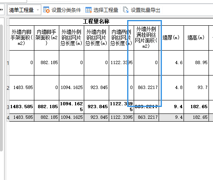Click cell 1122.3395 in row 1

pos(121,63)
